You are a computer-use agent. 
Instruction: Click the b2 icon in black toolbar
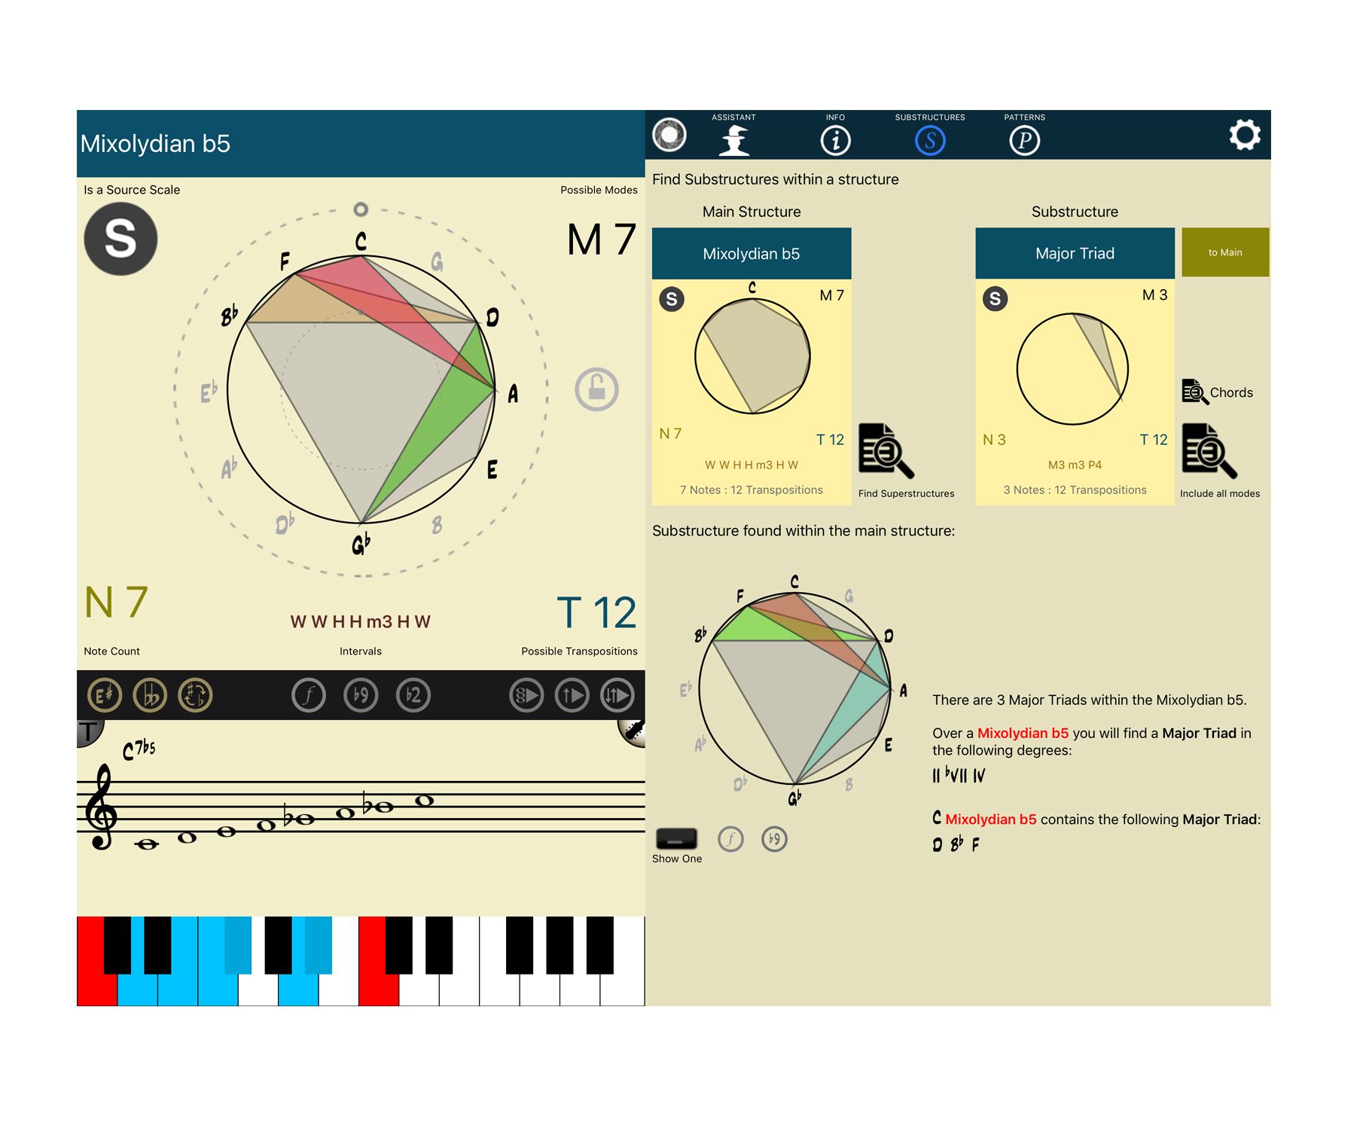pos(413,695)
